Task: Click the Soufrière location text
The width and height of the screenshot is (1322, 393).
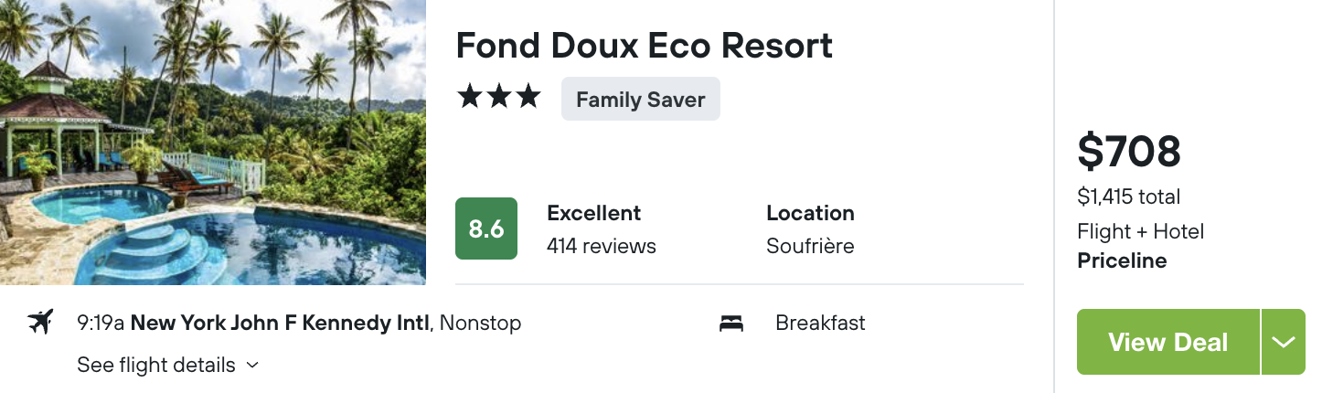Action: pyautogui.click(x=810, y=246)
